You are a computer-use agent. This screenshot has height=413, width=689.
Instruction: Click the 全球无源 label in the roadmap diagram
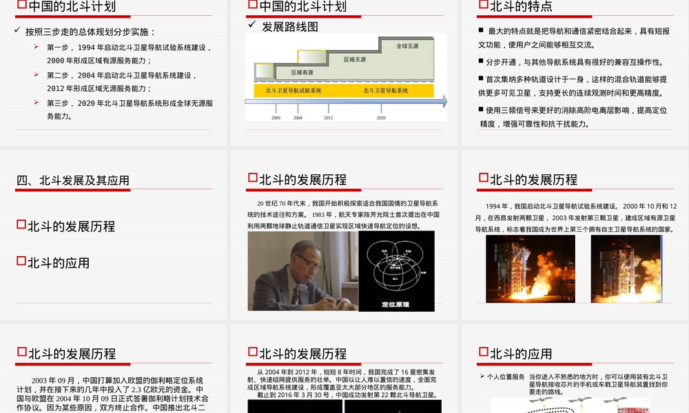(407, 45)
